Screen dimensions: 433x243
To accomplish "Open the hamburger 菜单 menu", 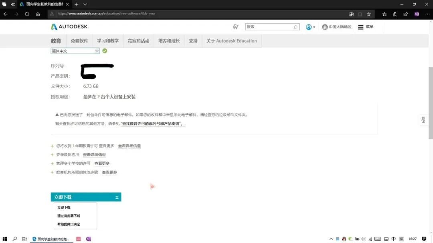I will tap(366, 27).
